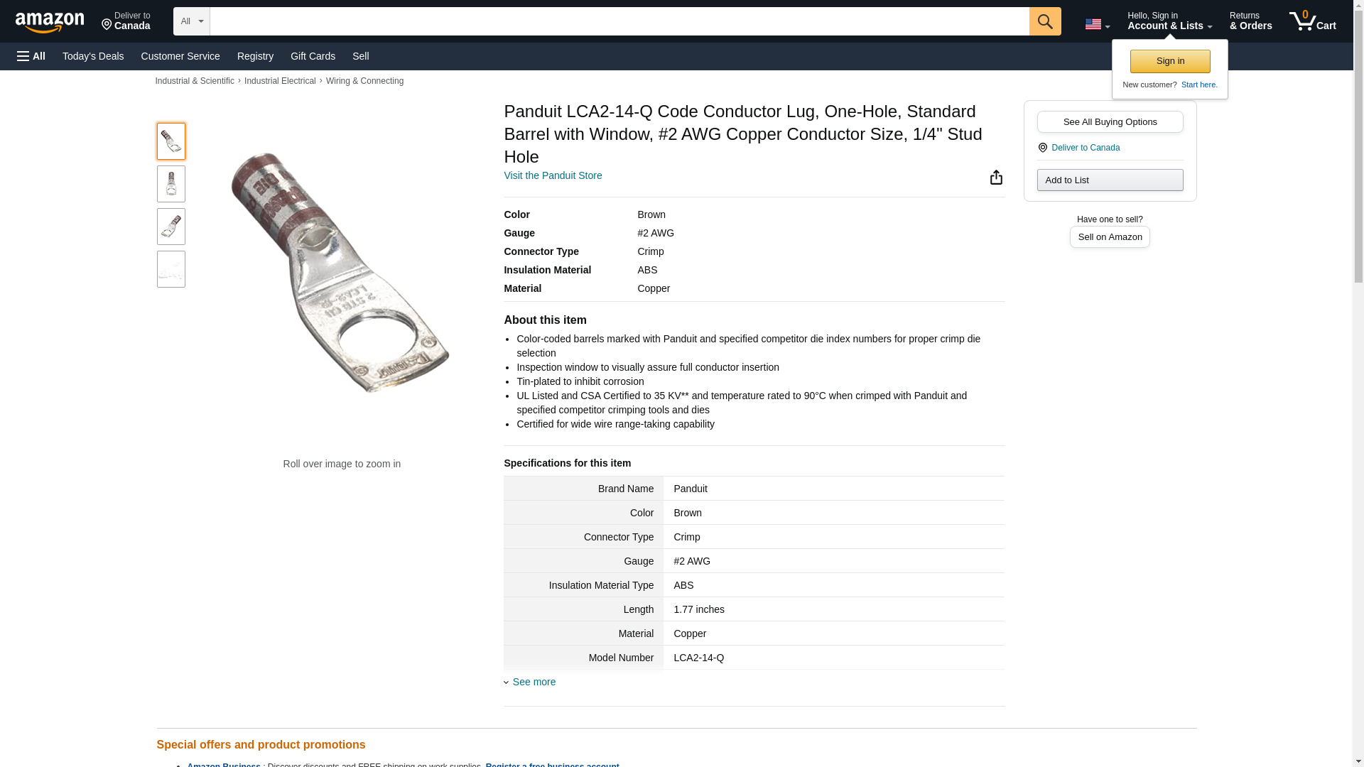Click the Add to List button
Viewport: 1364px width, 767px height.
(x=1110, y=180)
